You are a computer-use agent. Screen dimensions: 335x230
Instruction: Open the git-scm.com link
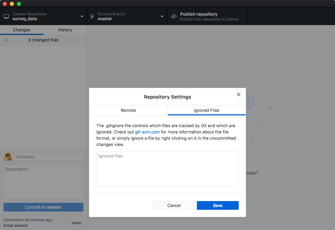click(147, 132)
